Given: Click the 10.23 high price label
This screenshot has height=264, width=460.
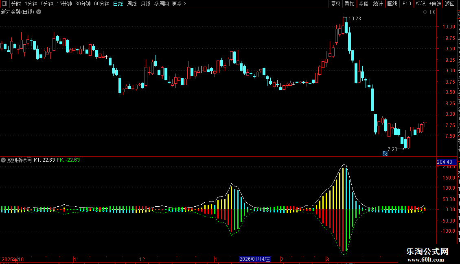Looking at the screenshot, I should tap(355, 18).
